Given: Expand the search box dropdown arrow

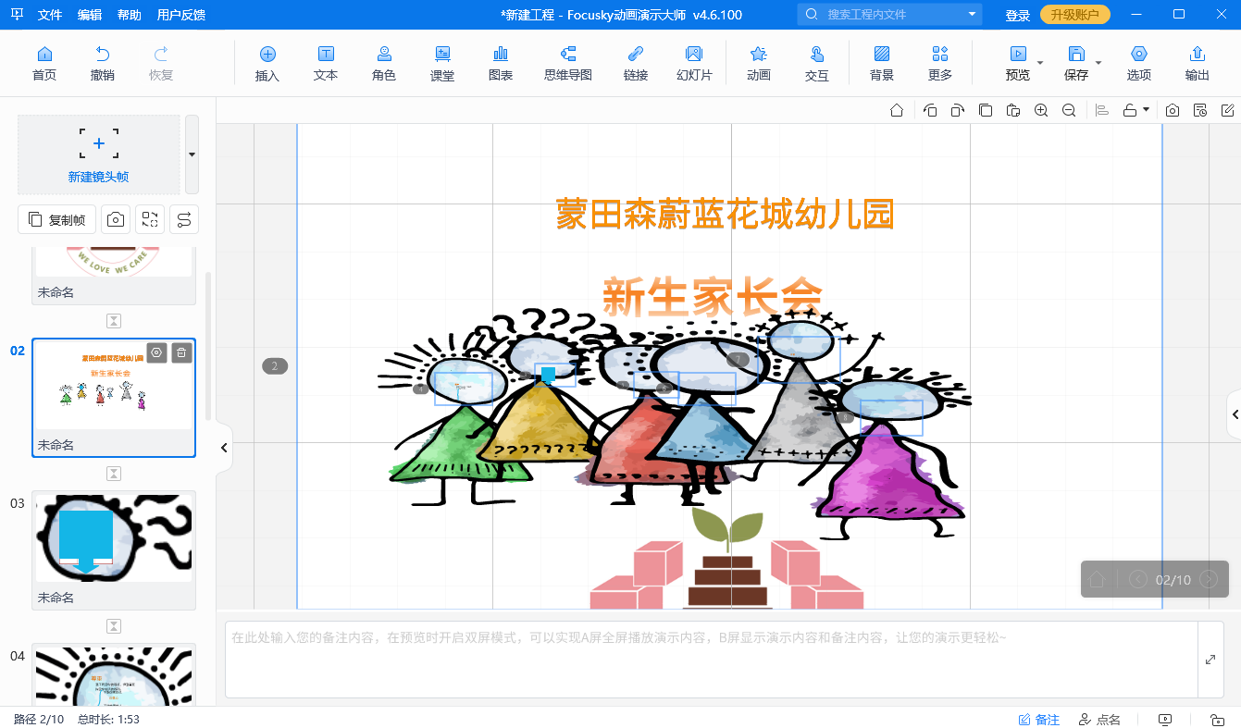Looking at the screenshot, I should 972,15.
